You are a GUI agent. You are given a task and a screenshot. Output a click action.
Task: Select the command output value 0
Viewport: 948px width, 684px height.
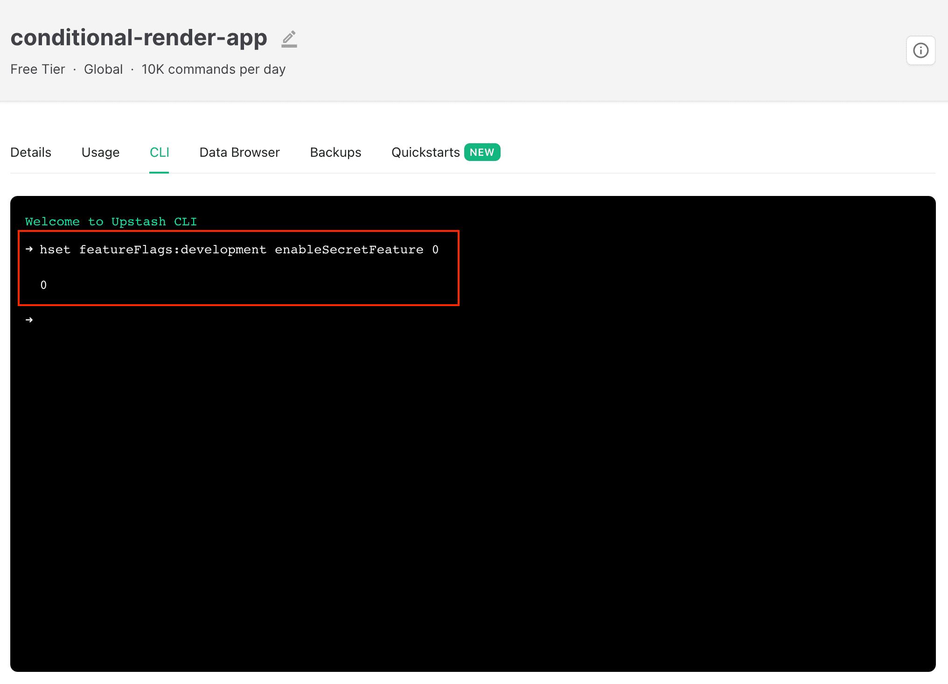(43, 285)
